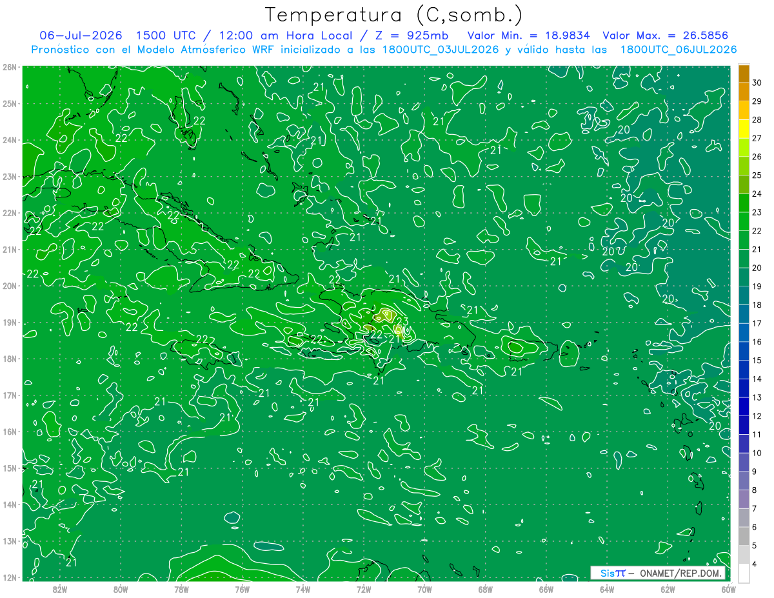
Task: Click the '23' contour label over Hispaniola
Action: click(402, 321)
